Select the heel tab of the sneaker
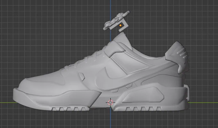This screenshot has width=218, height=128. (177, 57)
